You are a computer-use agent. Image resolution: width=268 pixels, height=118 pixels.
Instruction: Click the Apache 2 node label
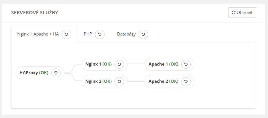click(158, 81)
